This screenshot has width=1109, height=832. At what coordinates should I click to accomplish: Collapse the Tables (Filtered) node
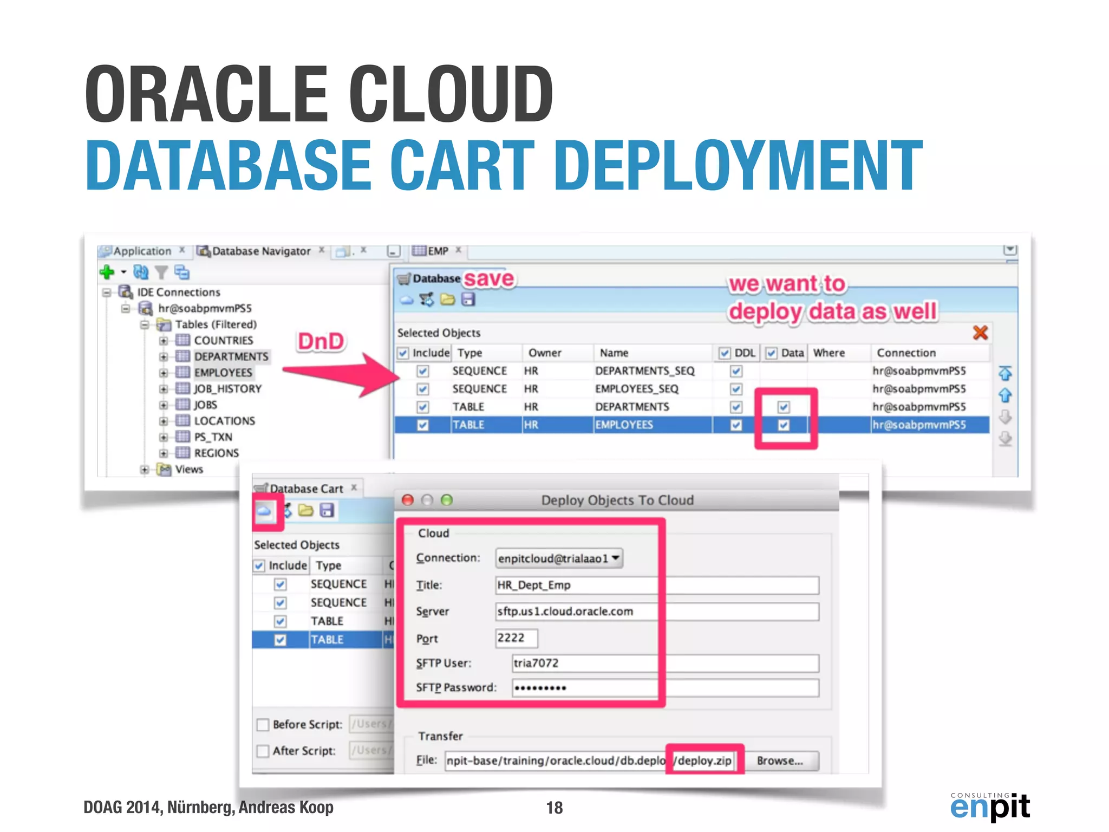point(145,324)
